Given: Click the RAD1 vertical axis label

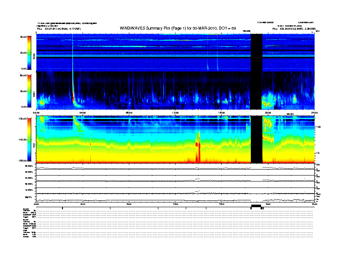Looking at the screenshot, I should tap(34, 95).
